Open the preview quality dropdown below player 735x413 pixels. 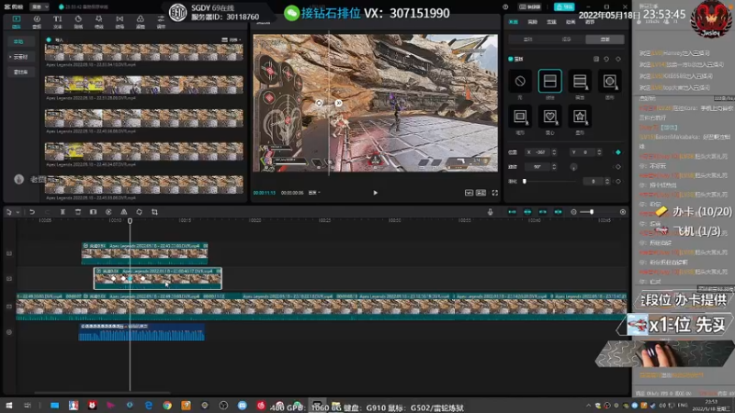[315, 193]
